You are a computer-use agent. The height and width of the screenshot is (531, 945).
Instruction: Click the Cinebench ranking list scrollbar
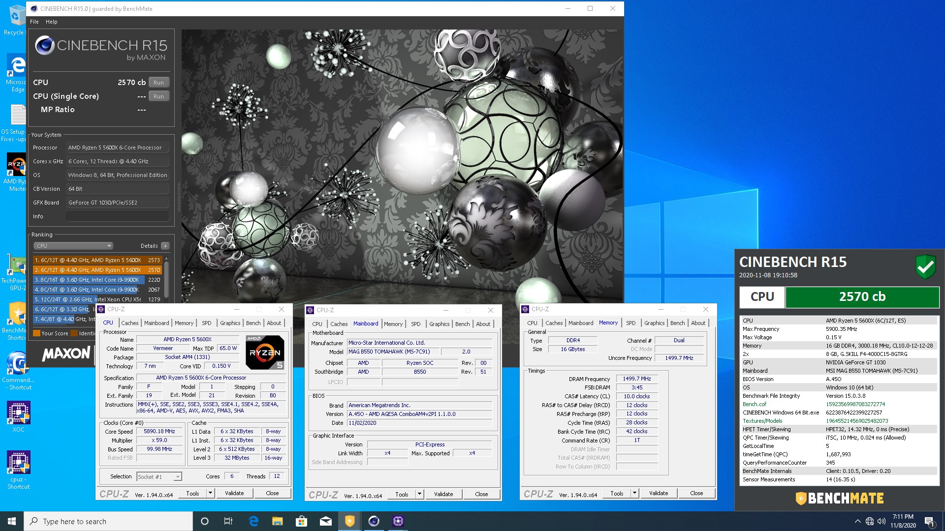[x=166, y=280]
